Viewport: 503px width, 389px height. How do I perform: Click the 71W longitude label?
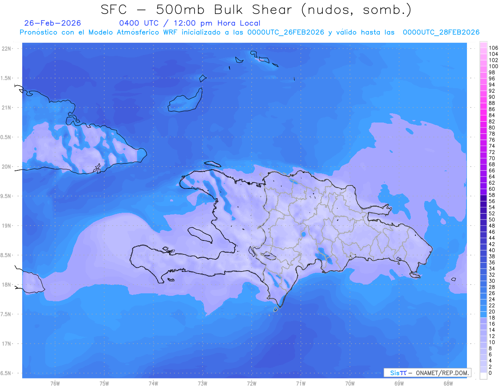301,384
